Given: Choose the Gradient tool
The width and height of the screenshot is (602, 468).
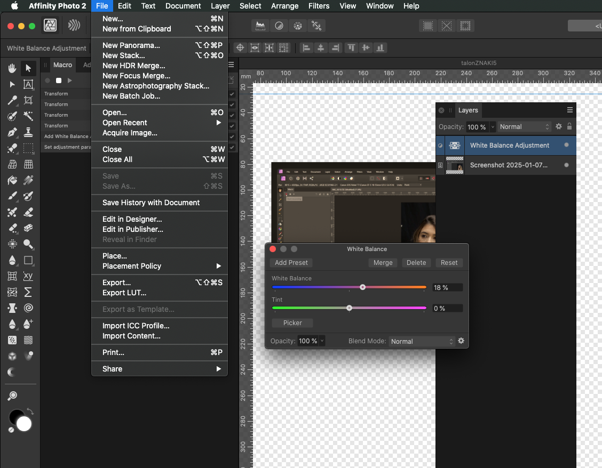Looking at the screenshot, I should [28, 180].
